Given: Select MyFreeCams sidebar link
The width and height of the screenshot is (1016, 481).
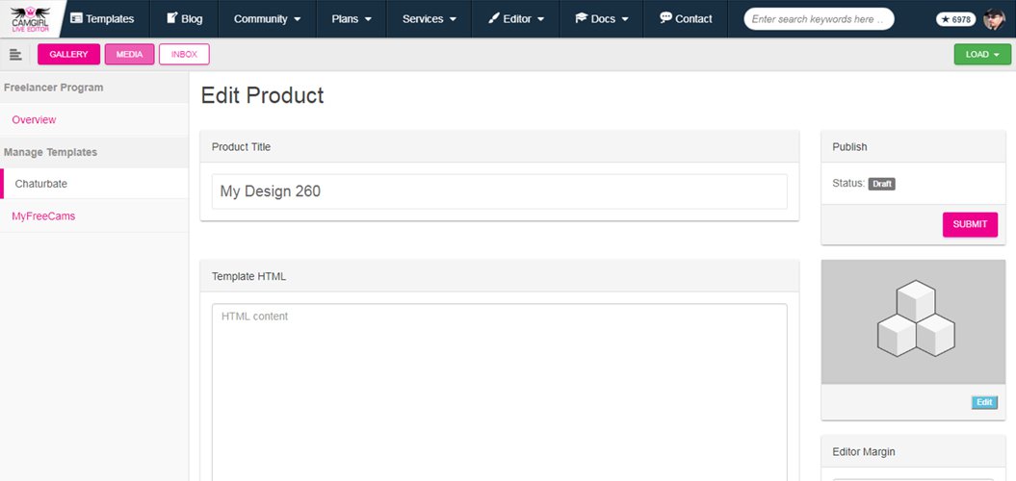Looking at the screenshot, I should point(43,216).
